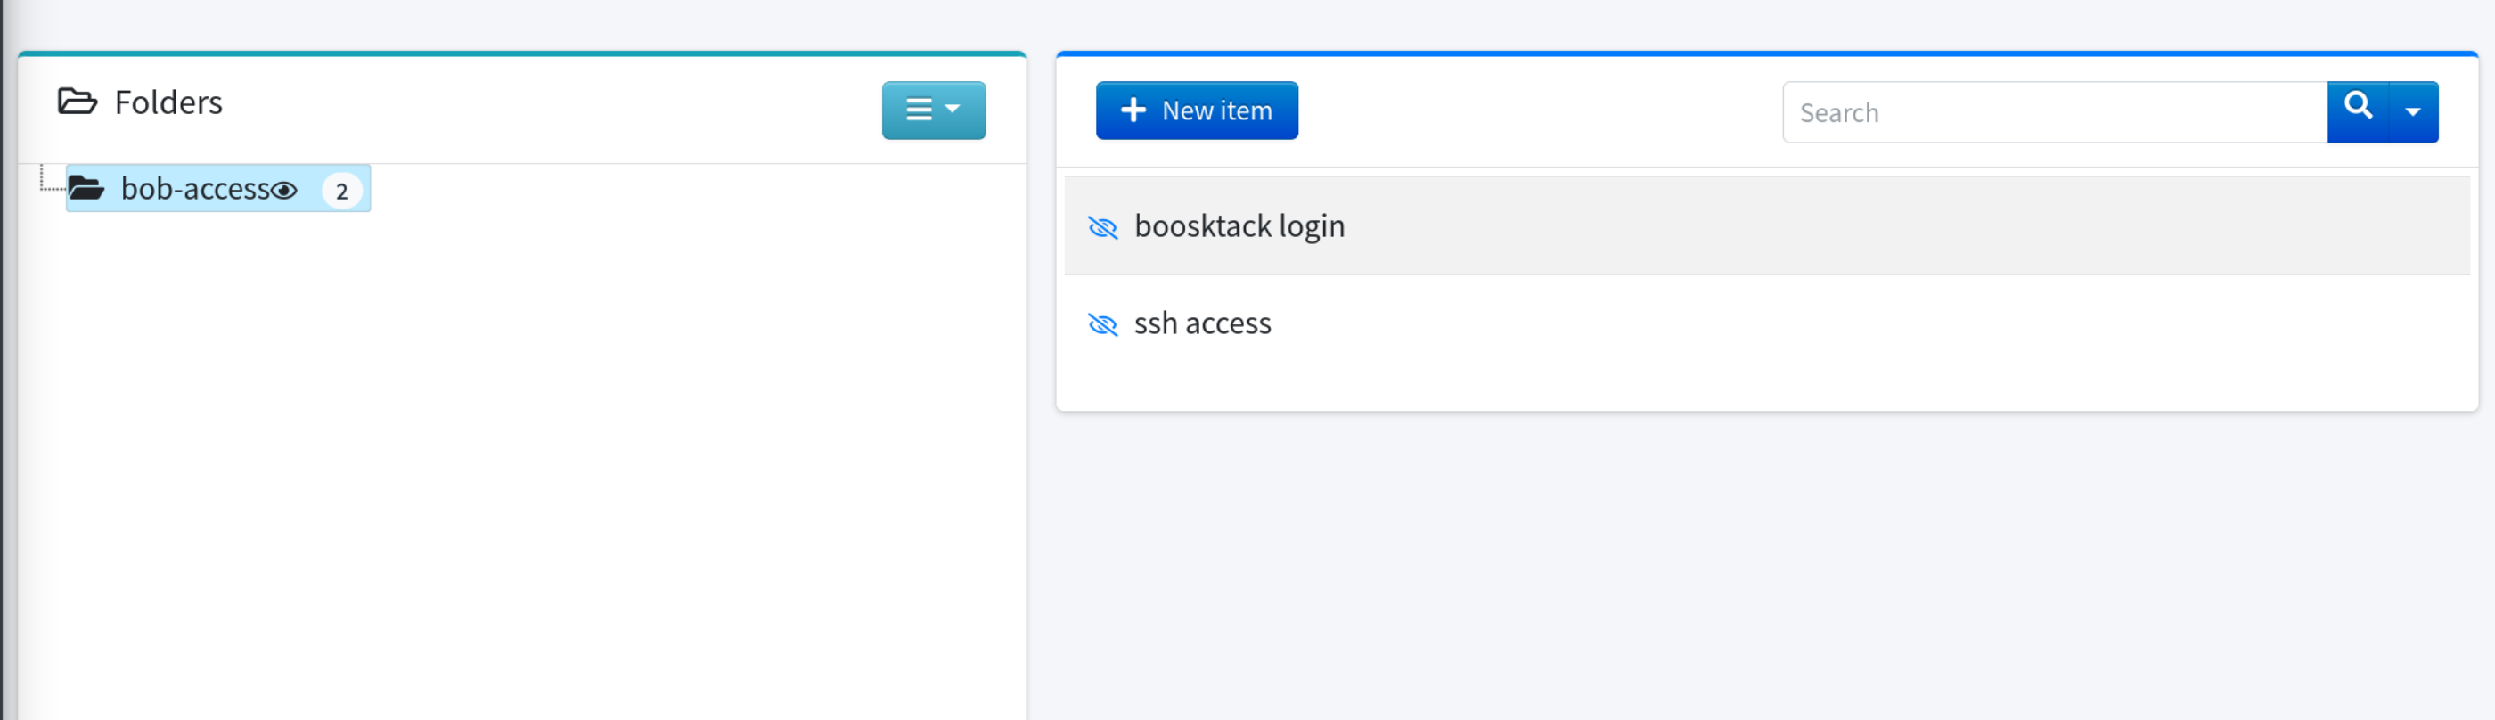This screenshot has width=2495, height=720.
Task: Click the Folders panel title text
Action: click(x=168, y=102)
